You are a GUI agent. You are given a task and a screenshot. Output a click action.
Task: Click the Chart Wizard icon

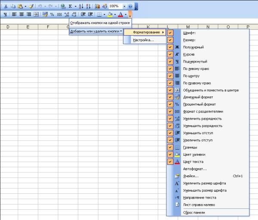(x=97, y=6)
